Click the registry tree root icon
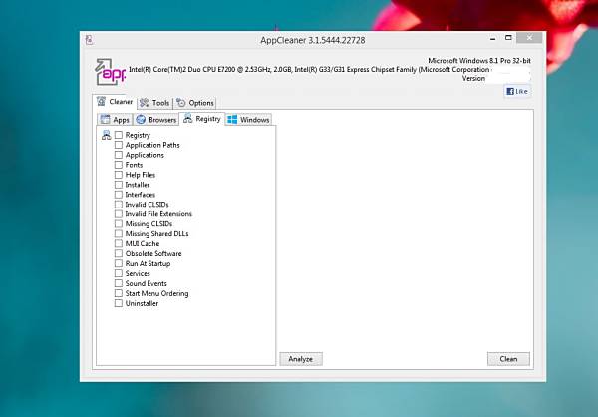Screen dimensions: 598x417 (106, 135)
